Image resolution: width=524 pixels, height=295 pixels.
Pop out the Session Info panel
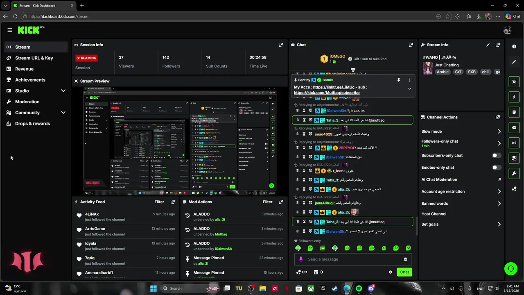281,45
